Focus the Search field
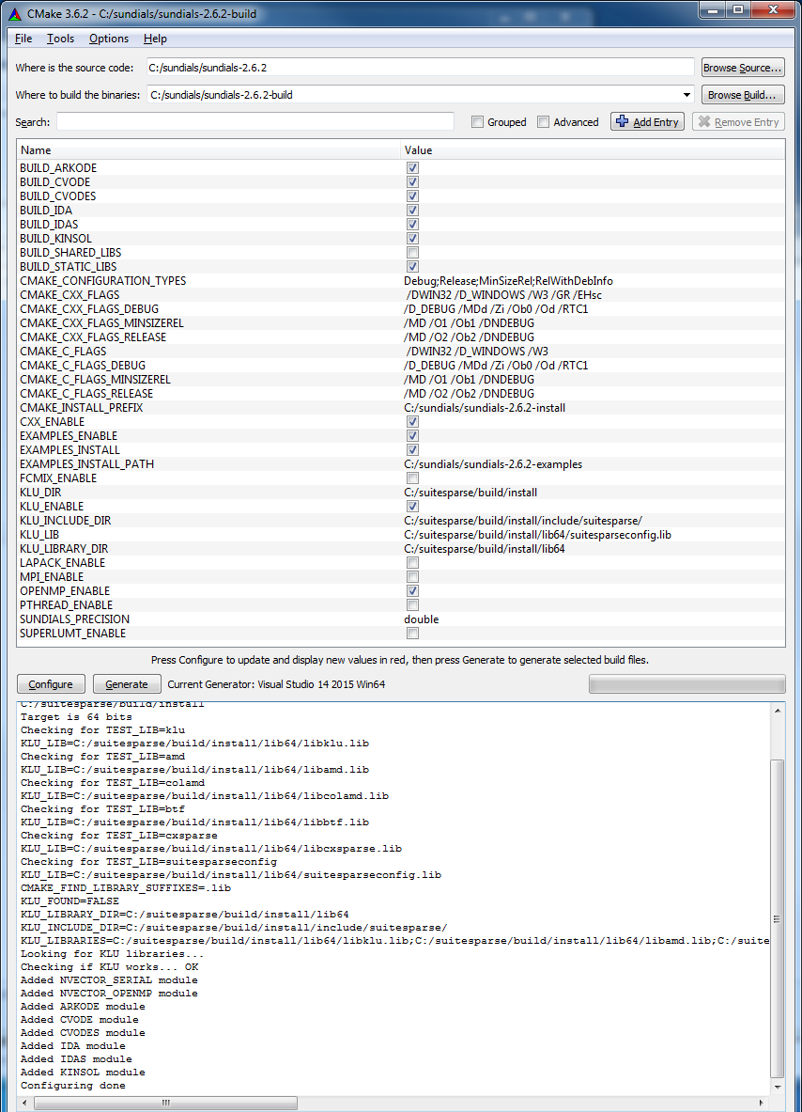The width and height of the screenshot is (802, 1112). 255,121
